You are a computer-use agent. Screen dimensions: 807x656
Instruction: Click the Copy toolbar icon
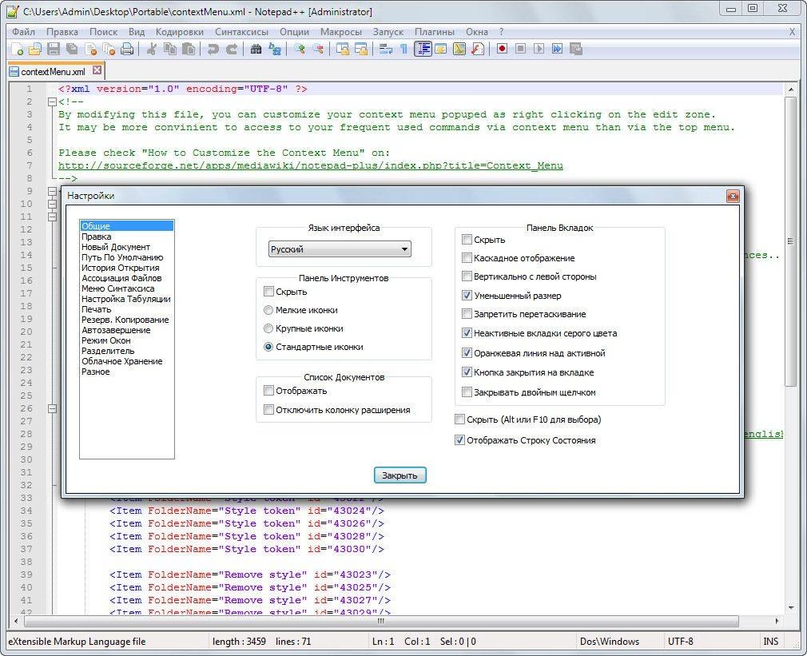tap(170, 50)
